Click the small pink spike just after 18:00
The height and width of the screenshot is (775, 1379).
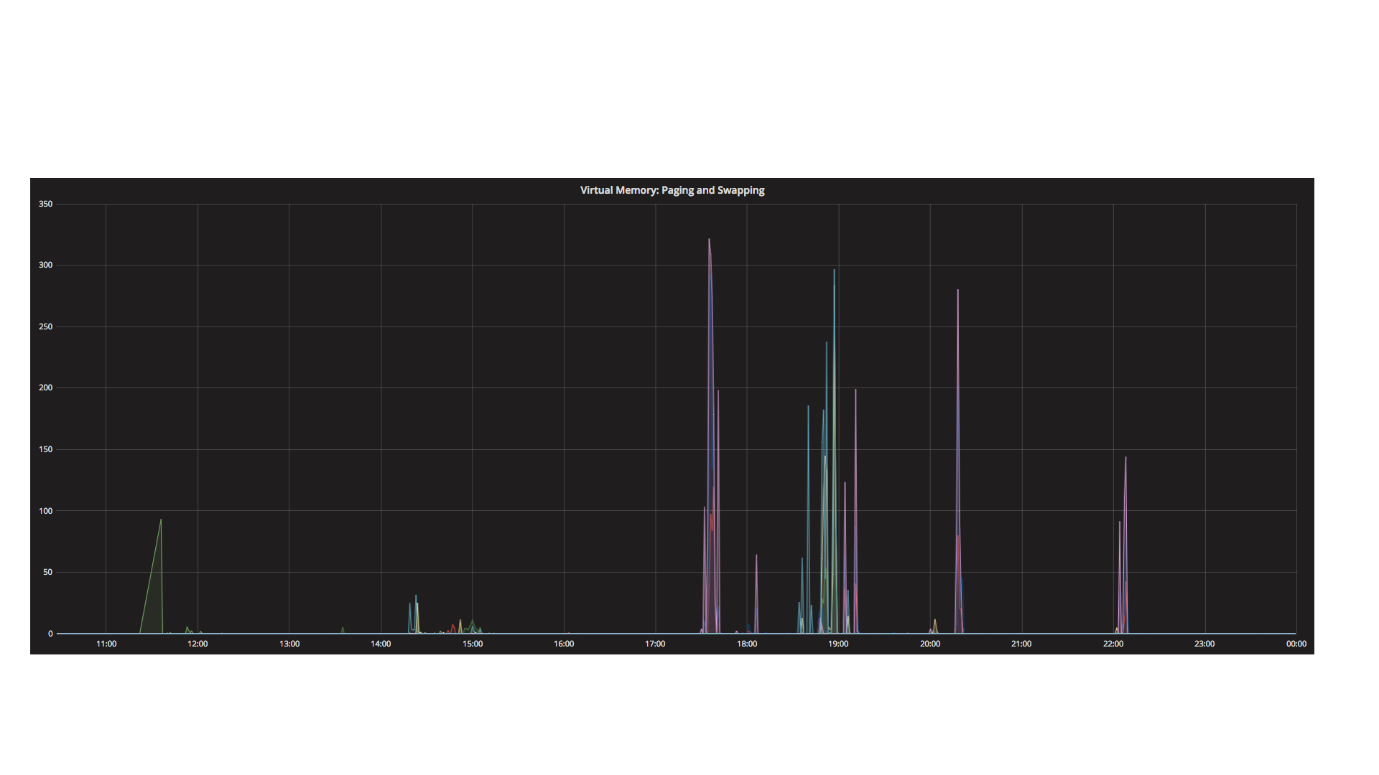[756, 556]
